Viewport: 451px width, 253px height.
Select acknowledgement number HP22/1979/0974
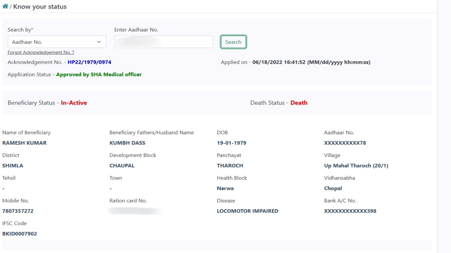89,62
